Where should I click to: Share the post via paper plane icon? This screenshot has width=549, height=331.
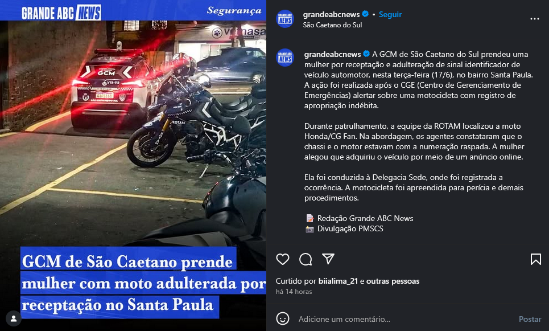pyautogui.click(x=328, y=259)
